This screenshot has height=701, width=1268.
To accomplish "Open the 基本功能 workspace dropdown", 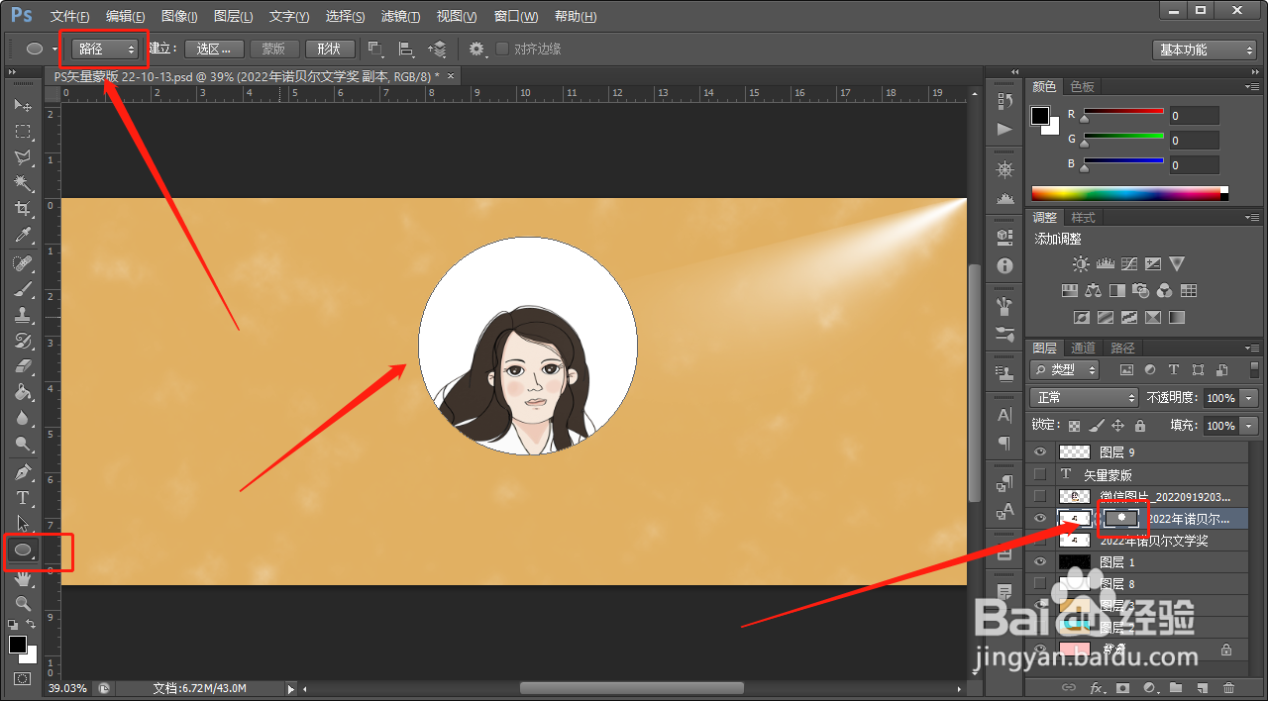I will click(x=1205, y=50).
